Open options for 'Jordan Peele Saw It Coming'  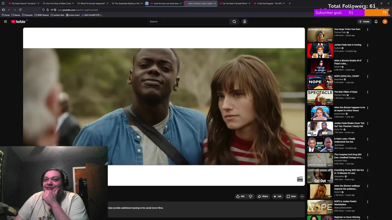coord(367,45)
